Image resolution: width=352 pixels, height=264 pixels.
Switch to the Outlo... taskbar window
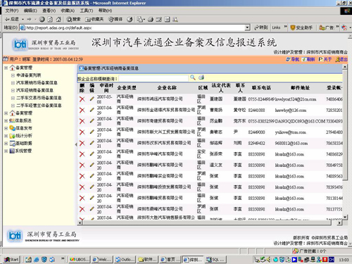pos(125,260)
